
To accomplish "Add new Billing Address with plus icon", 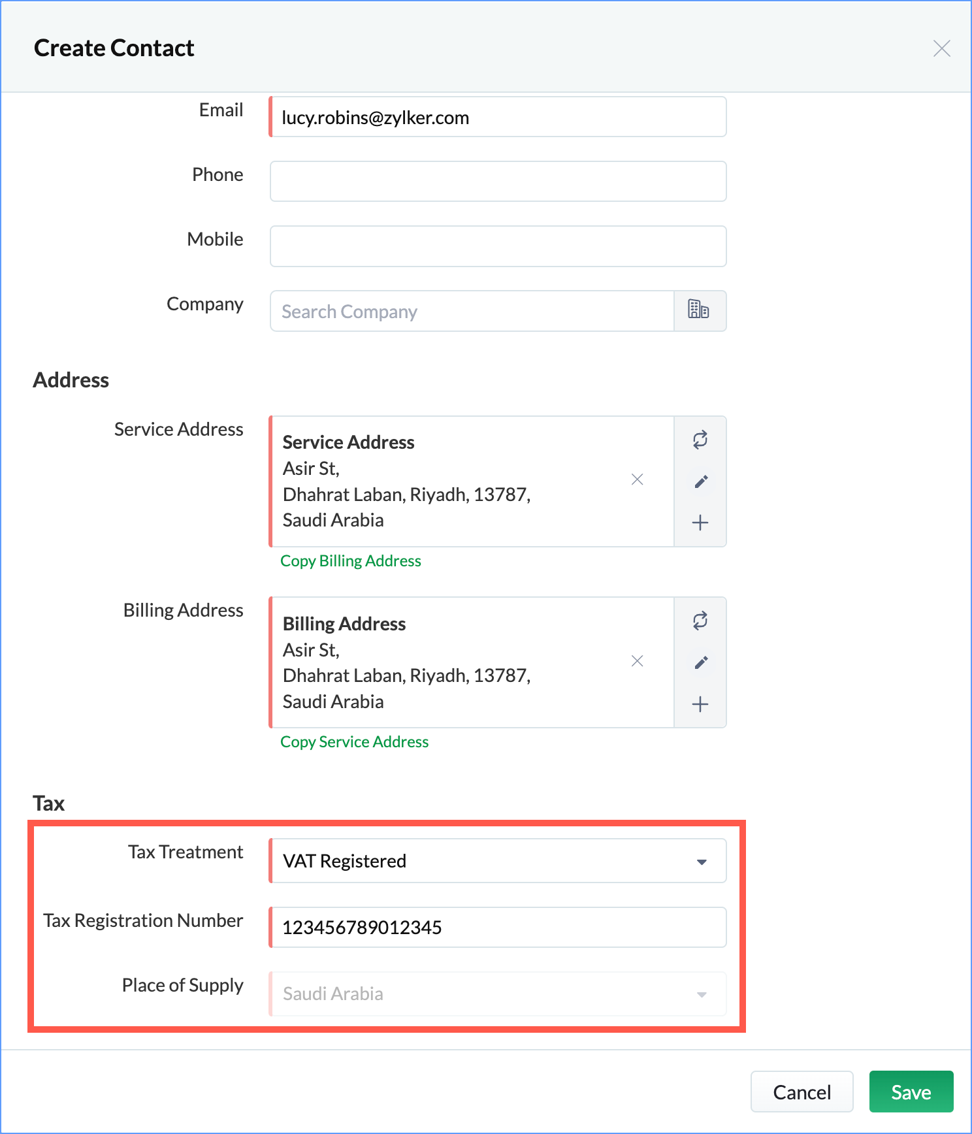I will click(x=700, y=704).
